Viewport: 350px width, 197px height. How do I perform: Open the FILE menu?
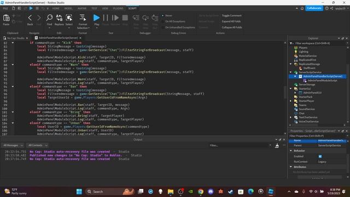[x=5, y=8]
